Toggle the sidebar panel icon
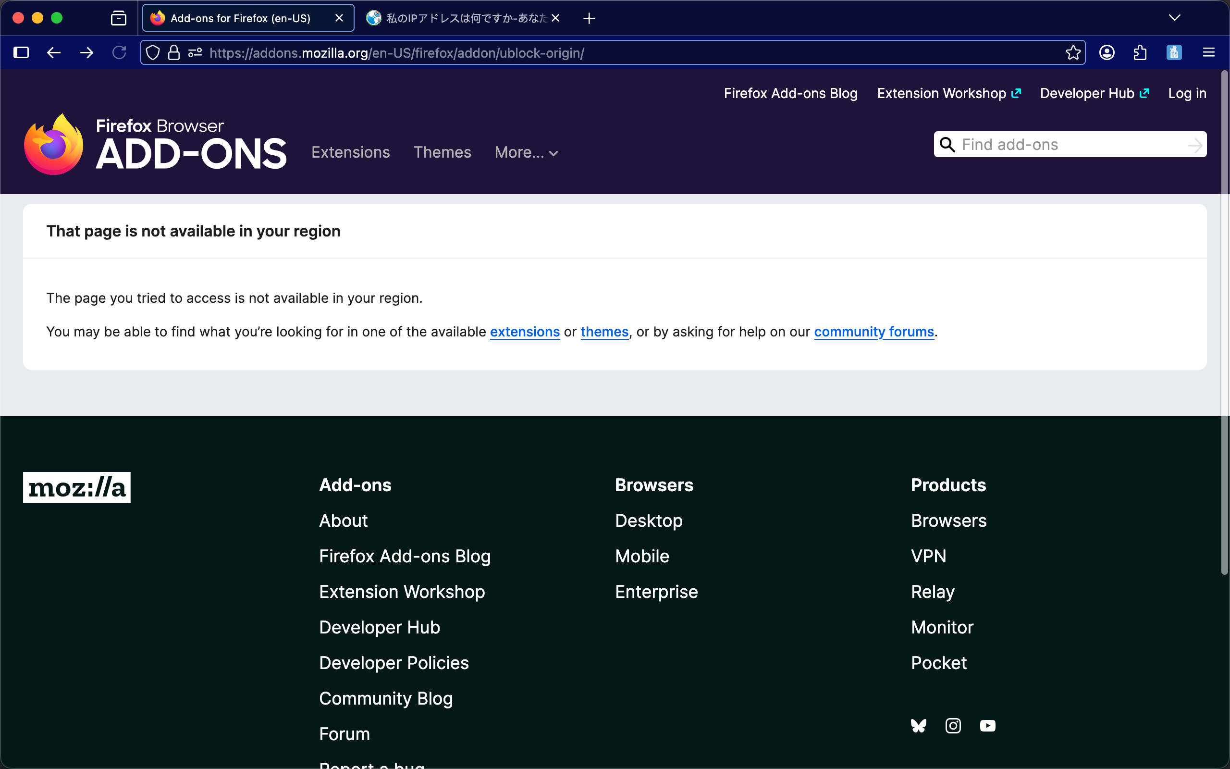 click(x=21, y=52)
